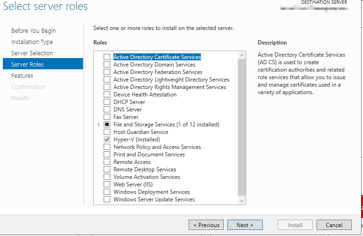Viewport: 363px width, 236px height.
Task: Cancel the wizard
Action: (x=334, y=225)
